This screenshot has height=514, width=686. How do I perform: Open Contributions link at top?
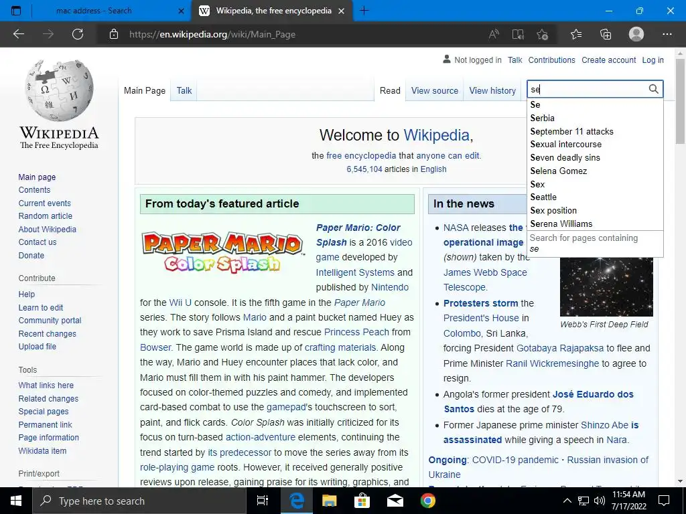click(x=552, y=60)
